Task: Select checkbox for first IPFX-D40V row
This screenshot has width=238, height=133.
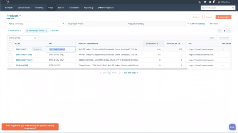Action: (x=10, y=50)
